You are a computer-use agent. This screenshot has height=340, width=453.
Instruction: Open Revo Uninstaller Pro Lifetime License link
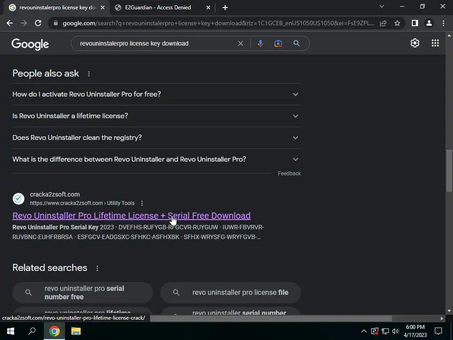tap(131, 216)
